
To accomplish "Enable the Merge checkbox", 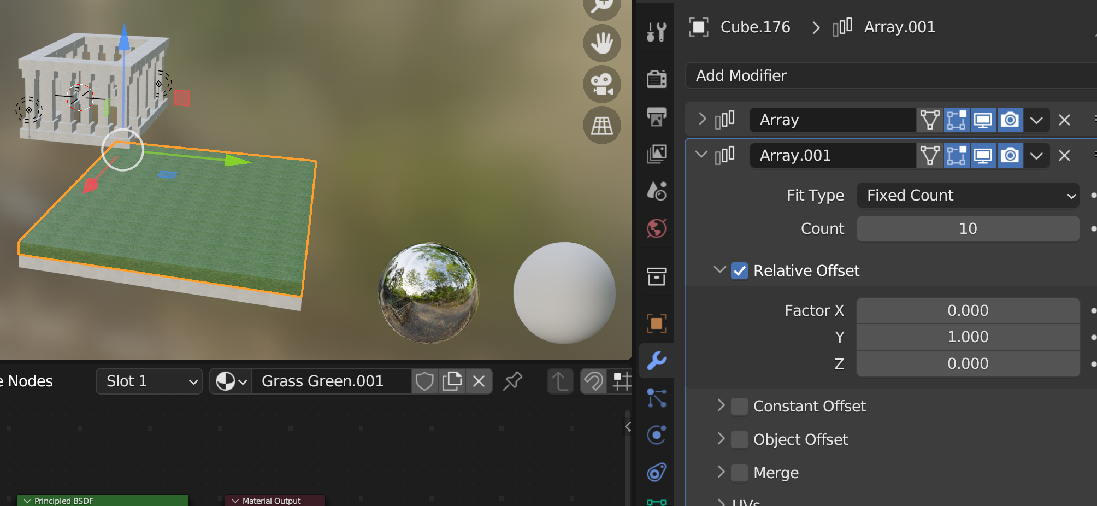I will tap(740, 473).
